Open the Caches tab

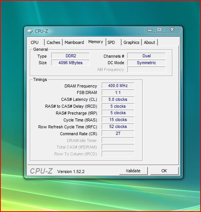53,42
